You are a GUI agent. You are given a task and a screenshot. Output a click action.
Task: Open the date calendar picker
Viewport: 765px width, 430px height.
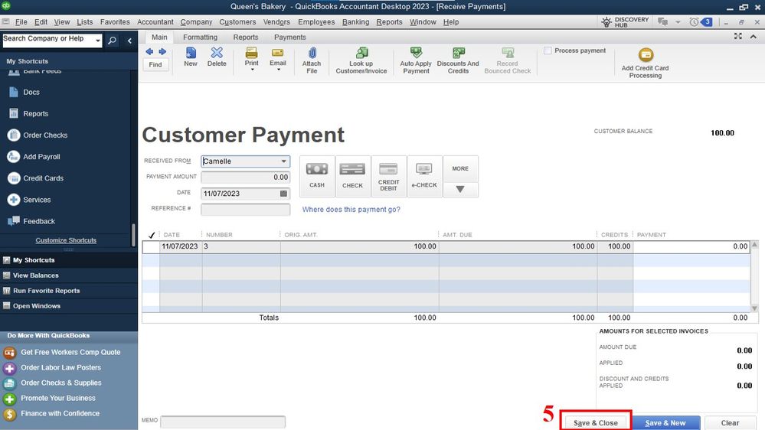[284, 194]
